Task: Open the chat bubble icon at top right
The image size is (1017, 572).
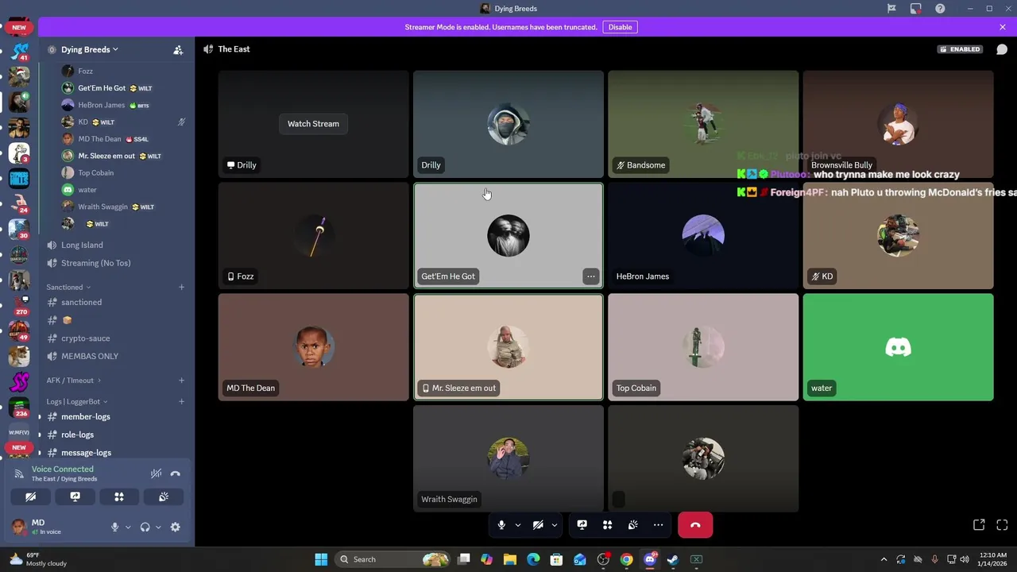Action: [1002, 49]
